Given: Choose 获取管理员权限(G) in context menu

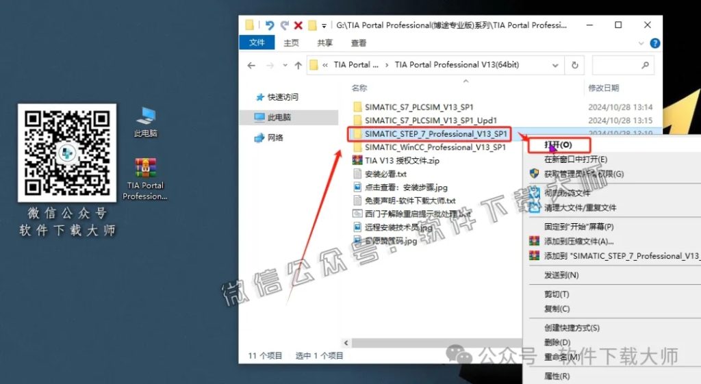Looking at the screenshot, I should [x=584, y=175].
